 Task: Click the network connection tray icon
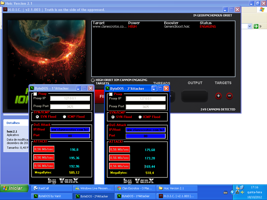[x=242, y=187]
